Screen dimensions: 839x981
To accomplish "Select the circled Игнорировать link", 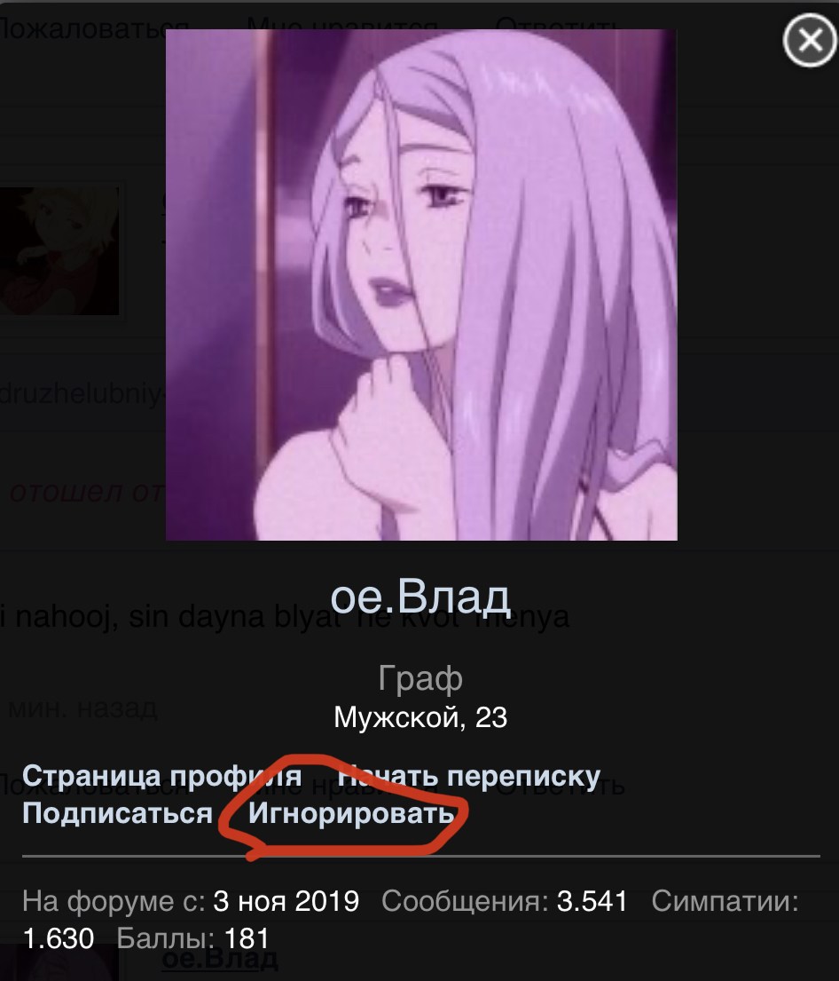I will (351, 812).
